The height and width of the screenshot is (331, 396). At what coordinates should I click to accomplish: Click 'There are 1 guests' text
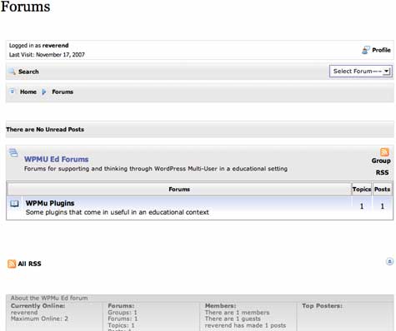[x=233, y=319]
